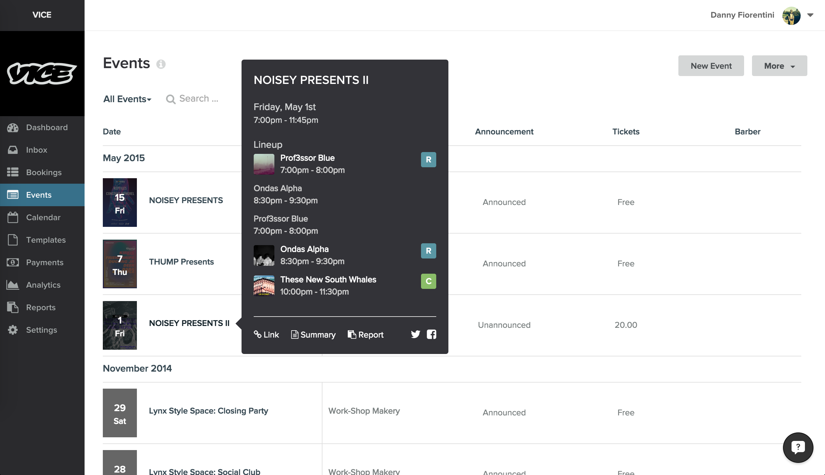Open Dashboard from the sidebar
The width and height of the screenshot is (825, 475).
47,127
